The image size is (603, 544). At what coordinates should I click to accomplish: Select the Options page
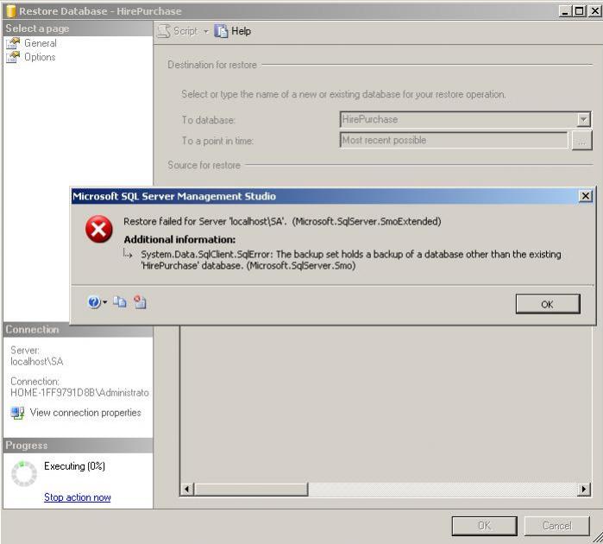[x=40, y=57]
